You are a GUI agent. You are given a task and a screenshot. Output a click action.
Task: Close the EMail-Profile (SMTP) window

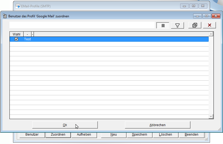coord(203,6)
